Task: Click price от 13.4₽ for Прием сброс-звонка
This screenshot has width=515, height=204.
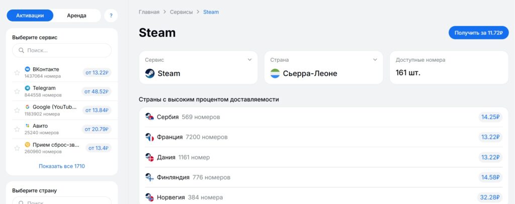Action: tap(99, 148)
